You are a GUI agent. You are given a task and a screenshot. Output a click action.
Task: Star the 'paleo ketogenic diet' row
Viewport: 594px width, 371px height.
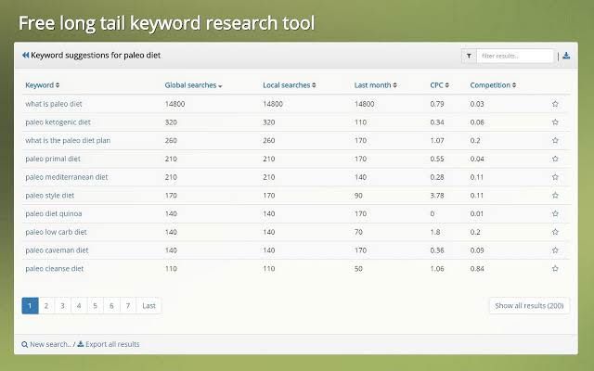(555, 122)
